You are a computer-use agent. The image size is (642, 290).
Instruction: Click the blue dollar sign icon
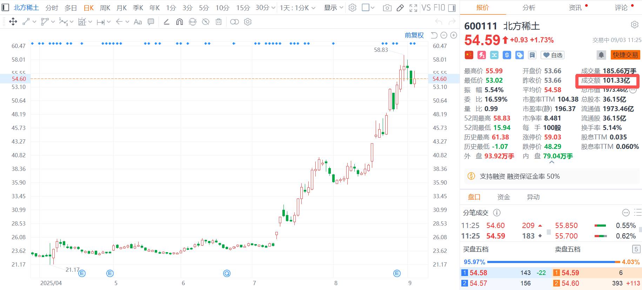tap(507, 55)
